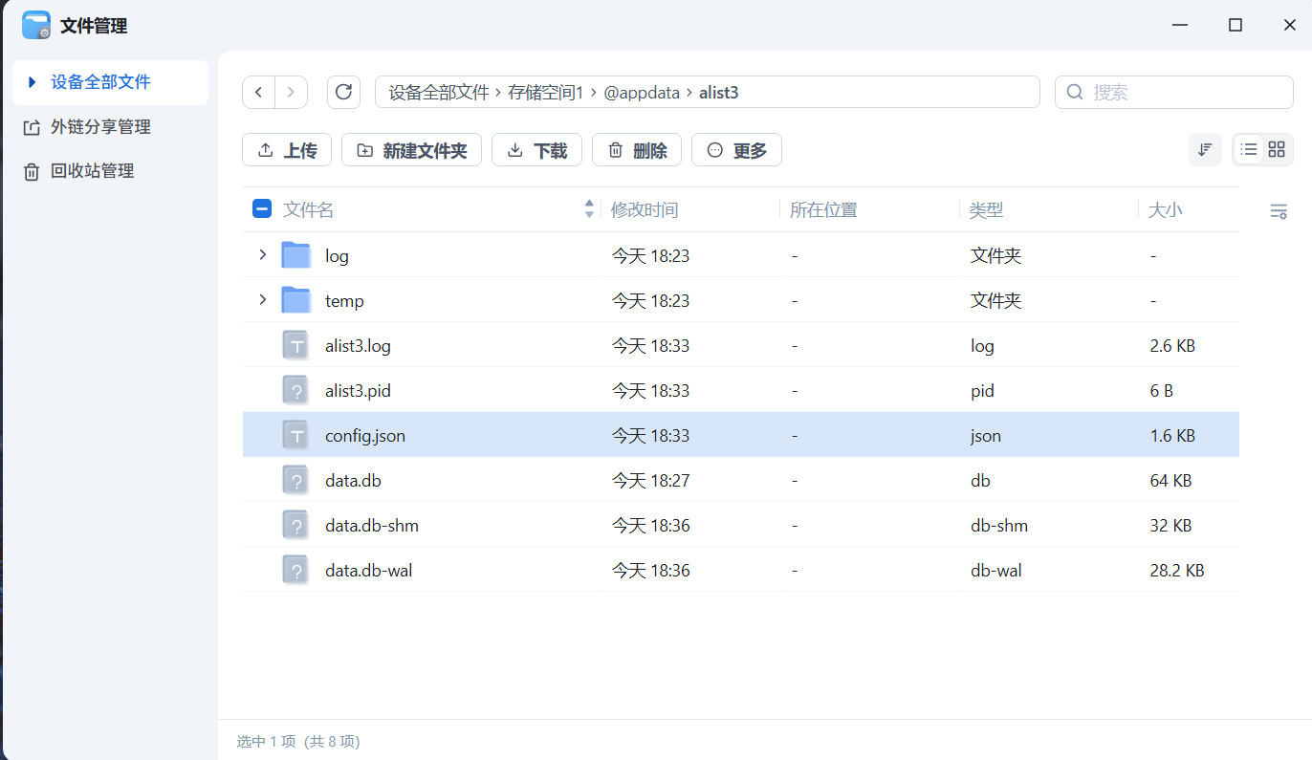The height and width of the screenshot is (760, 1312).
Task: Navigate to 存储空间1 in the breadcrumb
Action: [x=545, y=93]
